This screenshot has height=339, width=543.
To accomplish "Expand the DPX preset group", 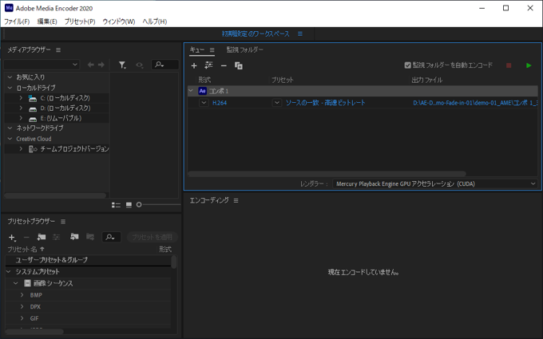I will (x=22, y=307).
